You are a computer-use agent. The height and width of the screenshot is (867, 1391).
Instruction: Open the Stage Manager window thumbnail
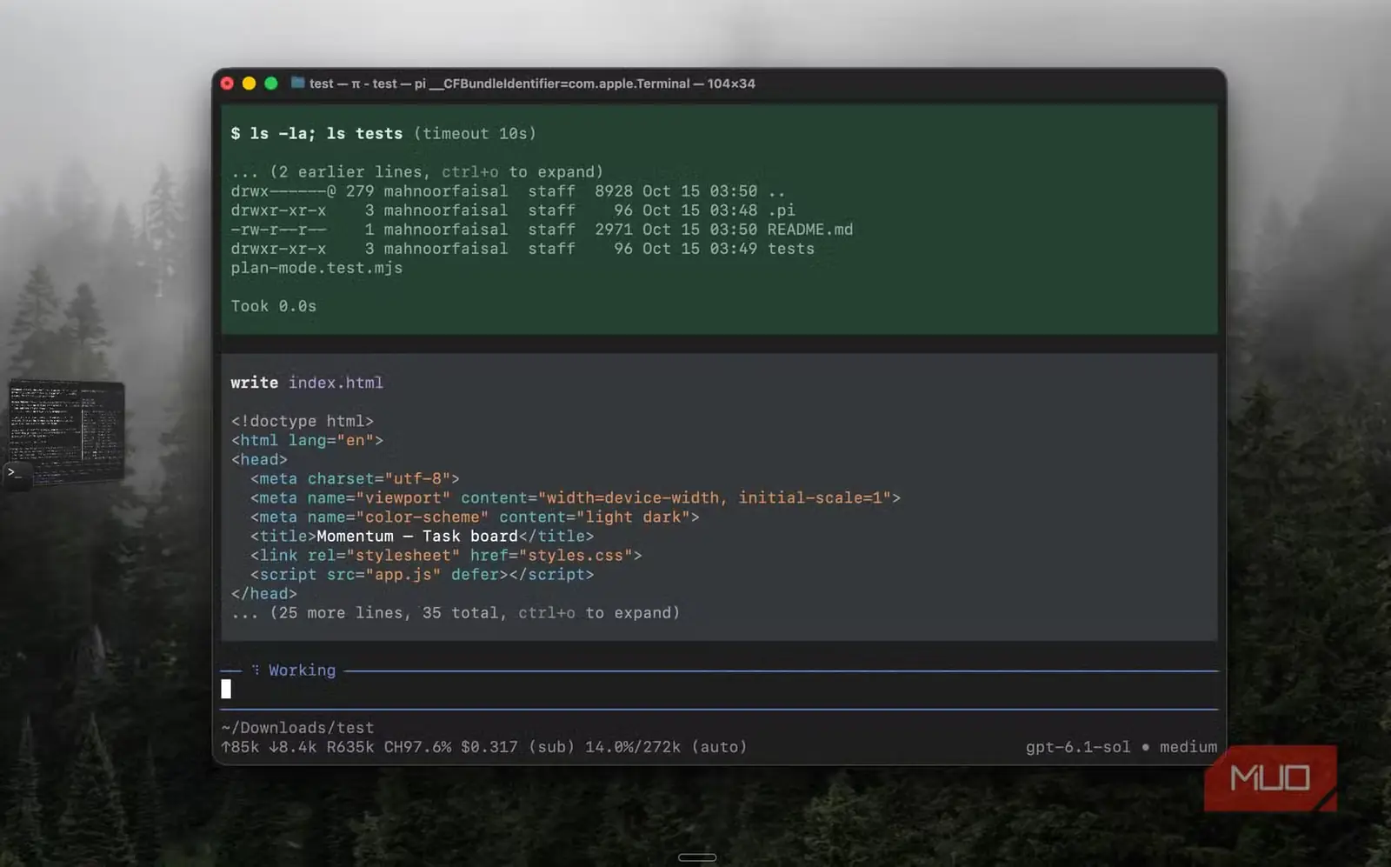67,431
